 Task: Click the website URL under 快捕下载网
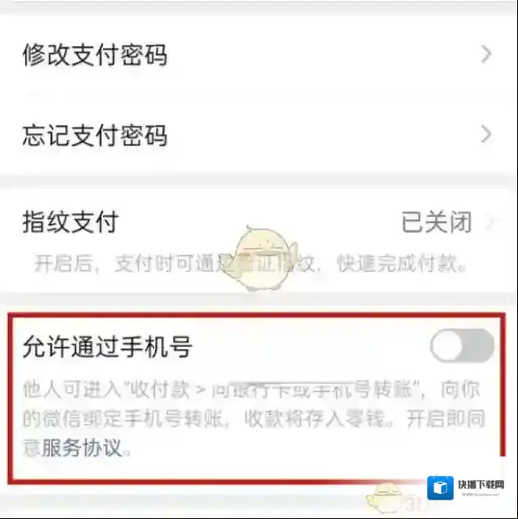[481, 495]
